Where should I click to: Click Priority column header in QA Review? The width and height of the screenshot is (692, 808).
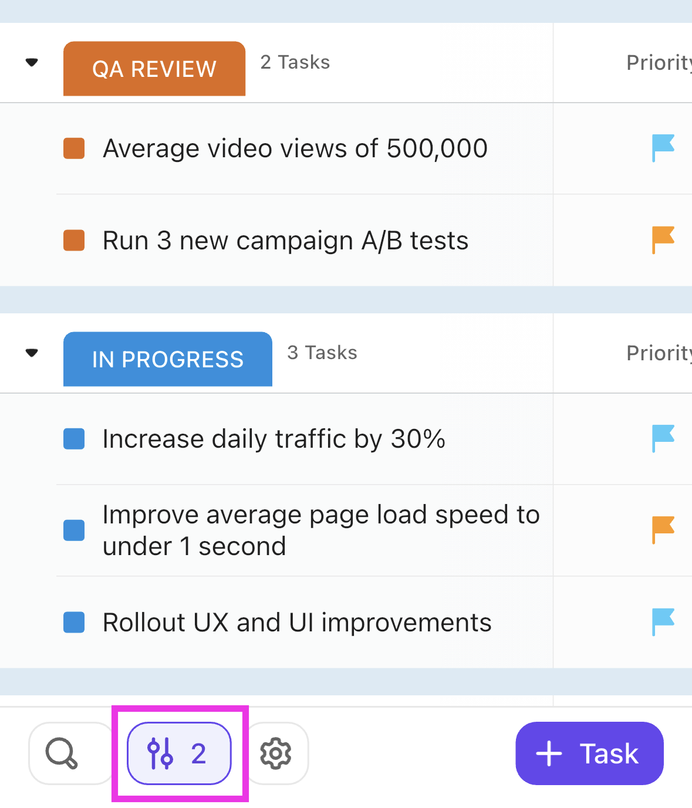[657, 62]
